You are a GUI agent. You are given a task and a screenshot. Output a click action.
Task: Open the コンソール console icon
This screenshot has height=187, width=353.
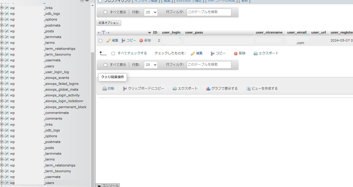click(99, 186)
